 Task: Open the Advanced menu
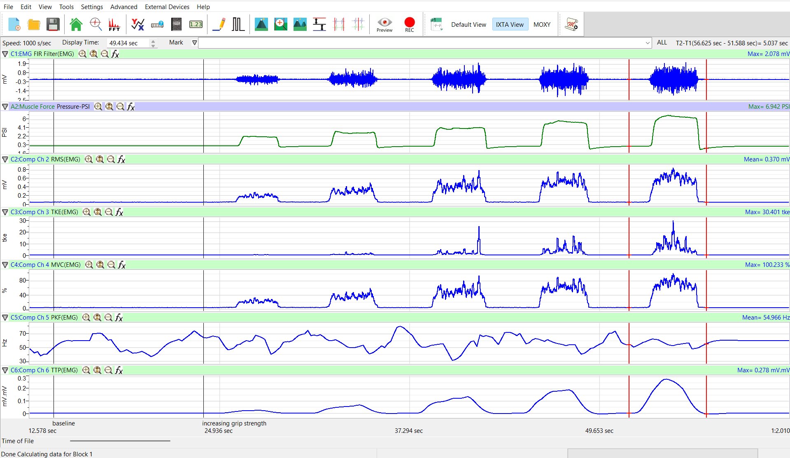pyautogui.click(x=124, y=7)
